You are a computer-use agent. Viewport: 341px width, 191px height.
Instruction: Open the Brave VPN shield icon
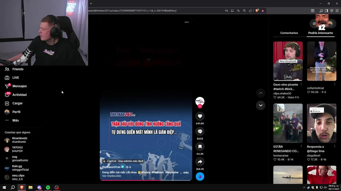click(332, 11)
